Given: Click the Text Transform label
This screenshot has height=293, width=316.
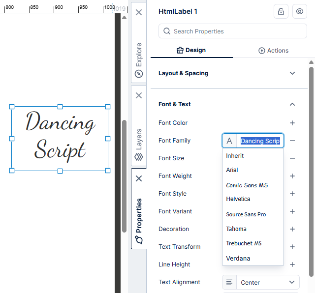Looking at the screenshot, I should click(180, 247).
